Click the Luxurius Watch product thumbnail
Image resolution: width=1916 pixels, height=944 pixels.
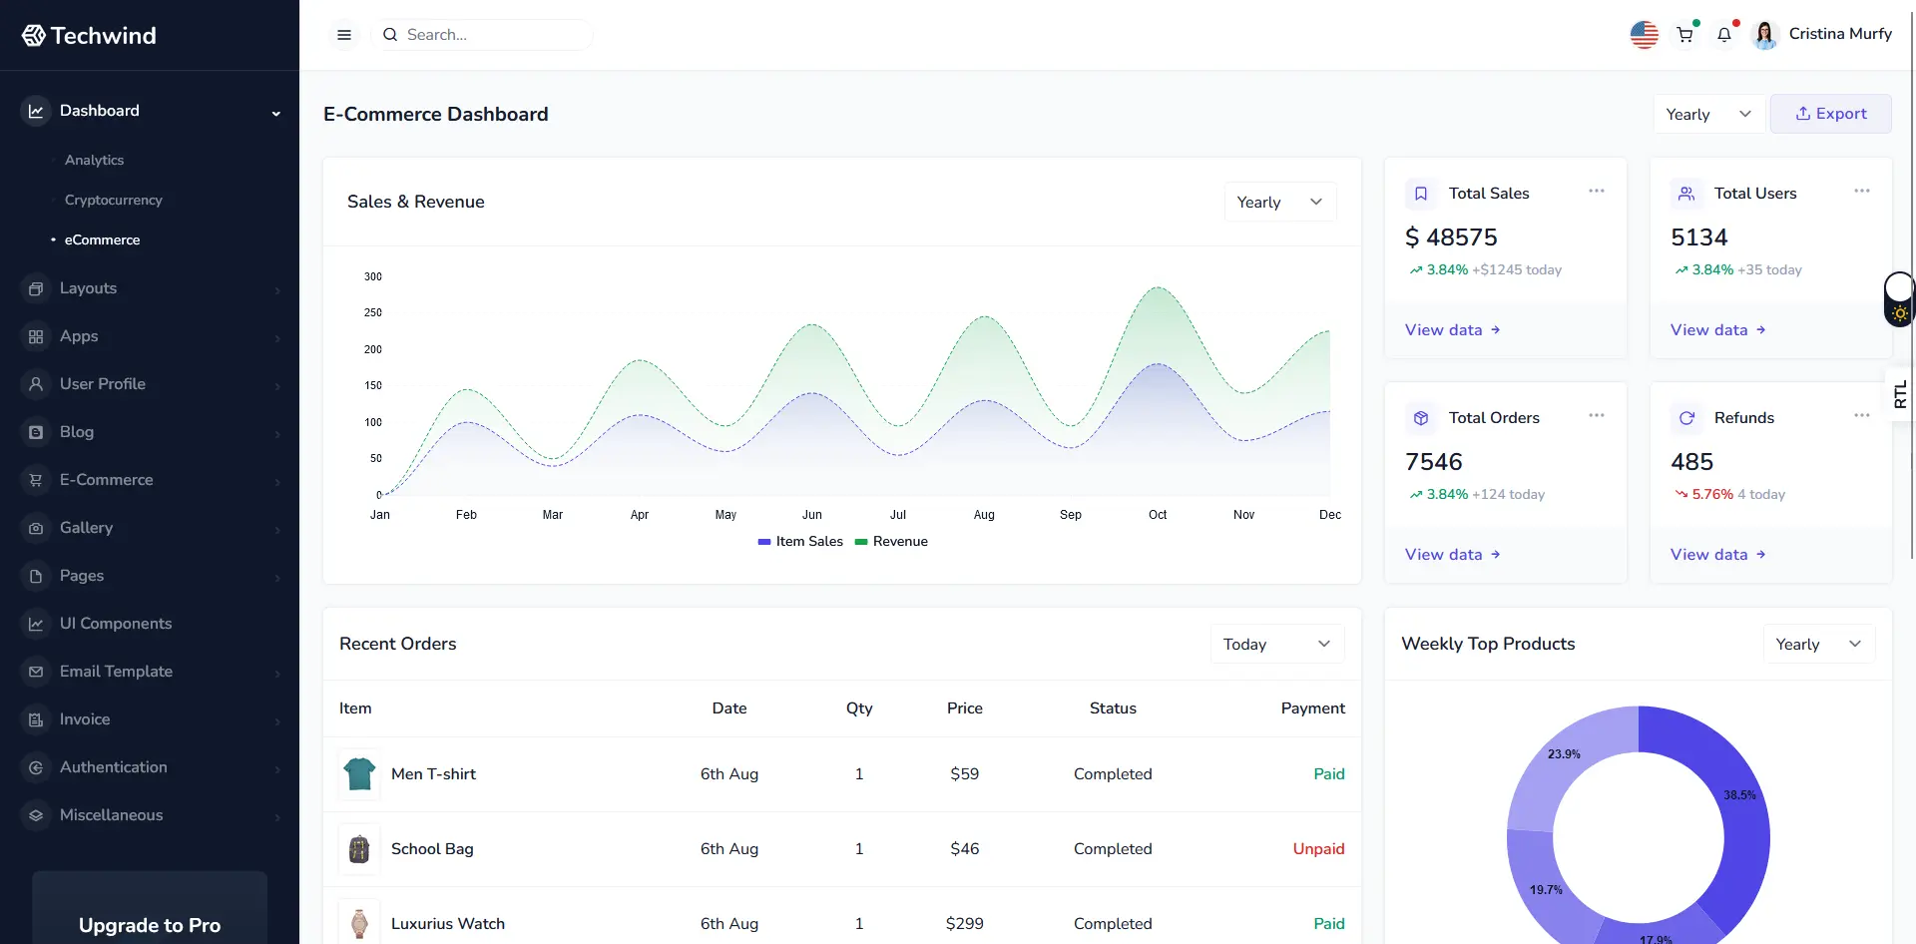[359, 923]
